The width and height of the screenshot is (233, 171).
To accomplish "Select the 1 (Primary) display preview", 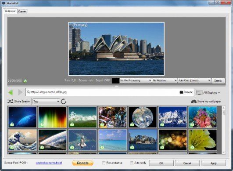I will [x=116, y=49].
